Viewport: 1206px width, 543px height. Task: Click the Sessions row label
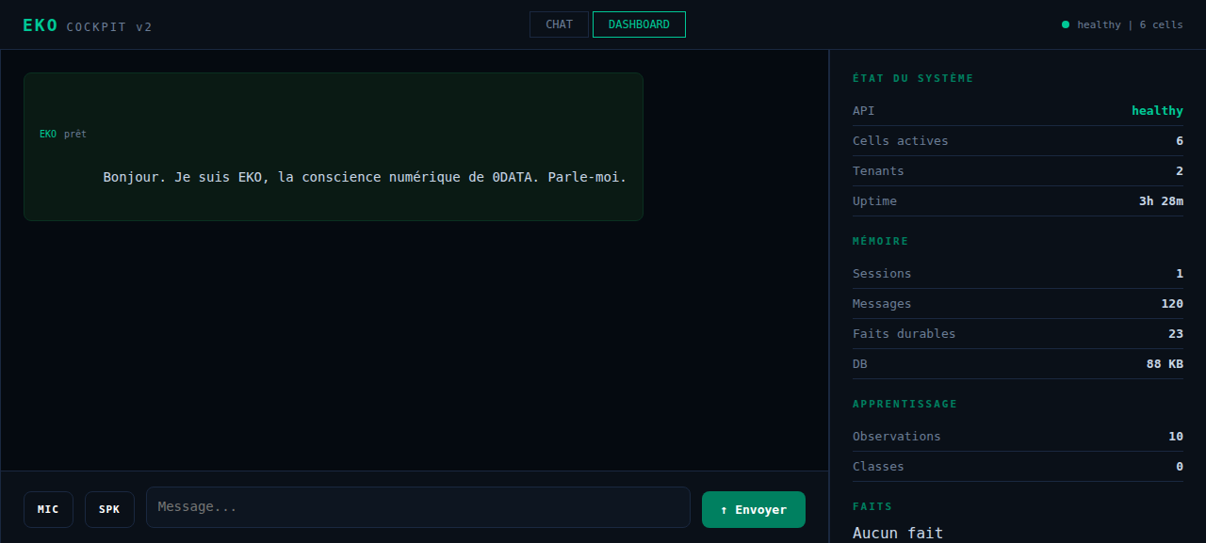click(x=882, y=273)
